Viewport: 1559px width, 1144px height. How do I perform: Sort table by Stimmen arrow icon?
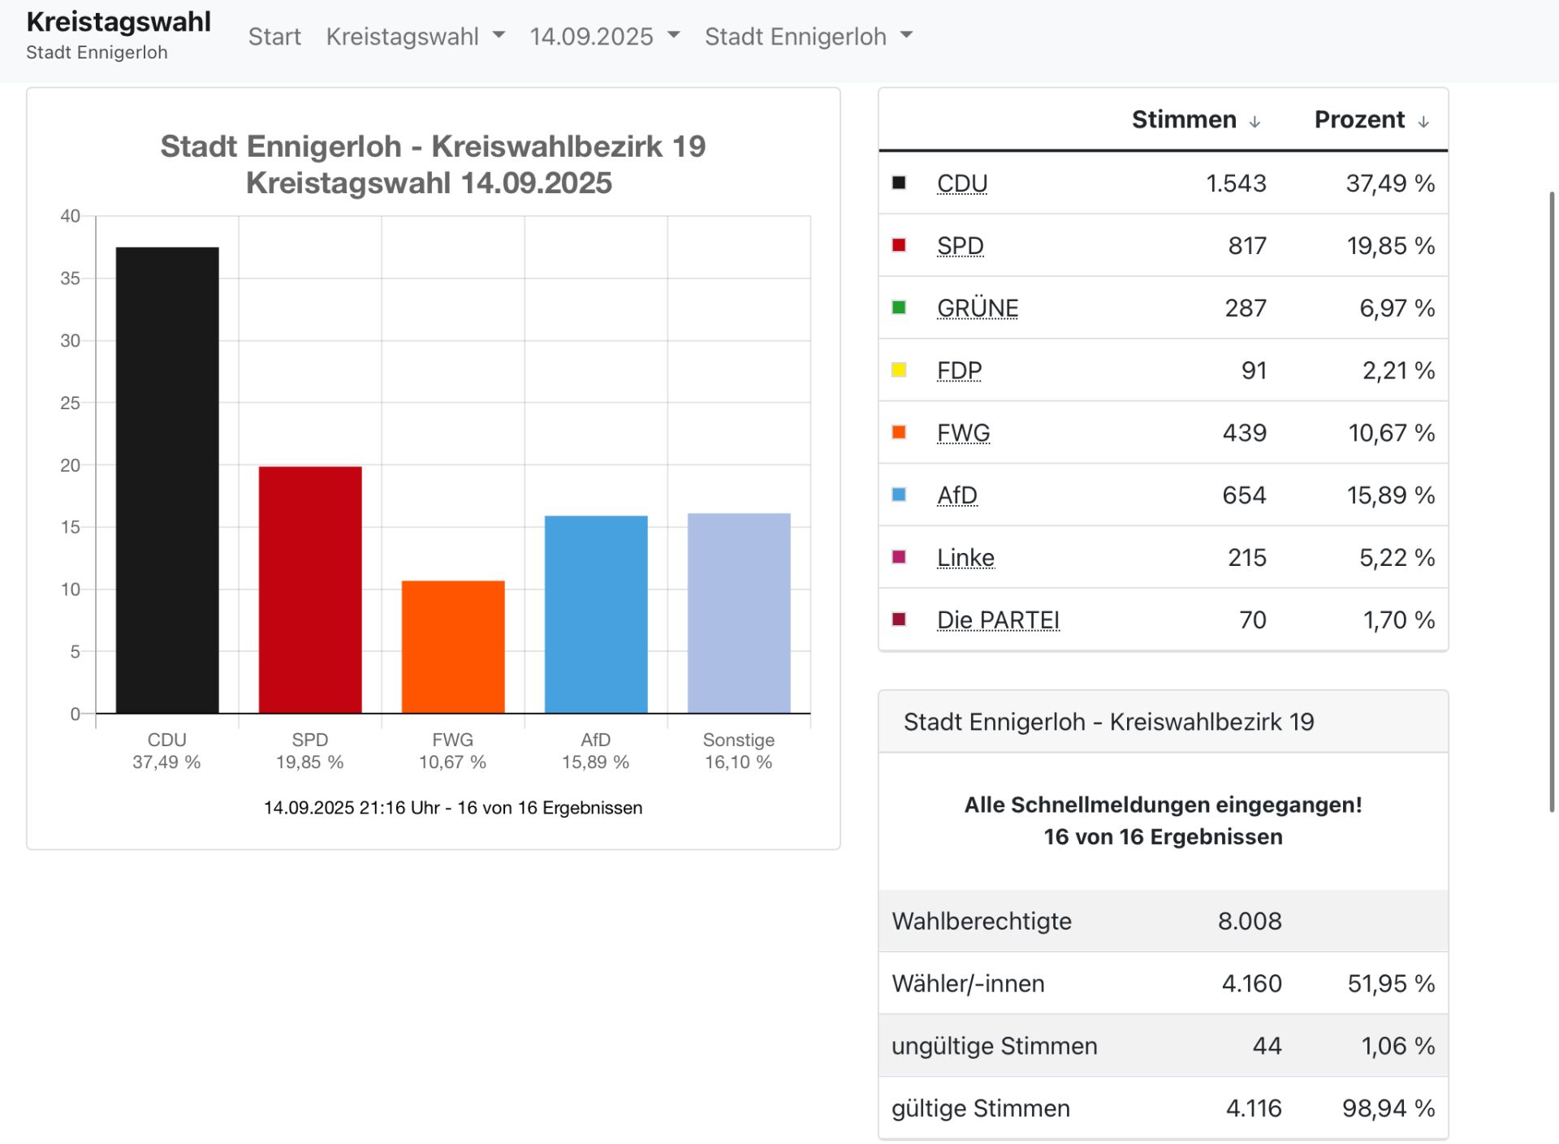pos(1255,122)
